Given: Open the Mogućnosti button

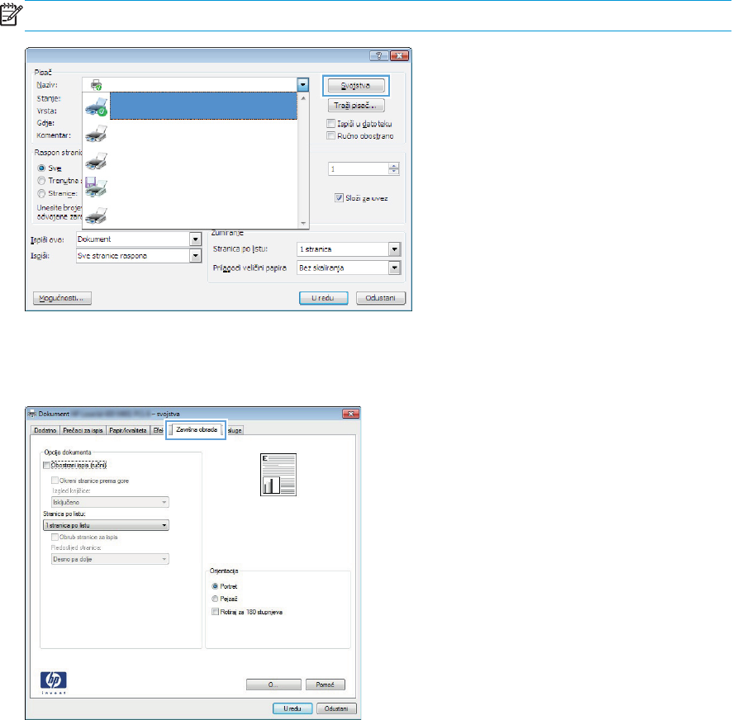Looking at the screenshot, I should point(62,298).
